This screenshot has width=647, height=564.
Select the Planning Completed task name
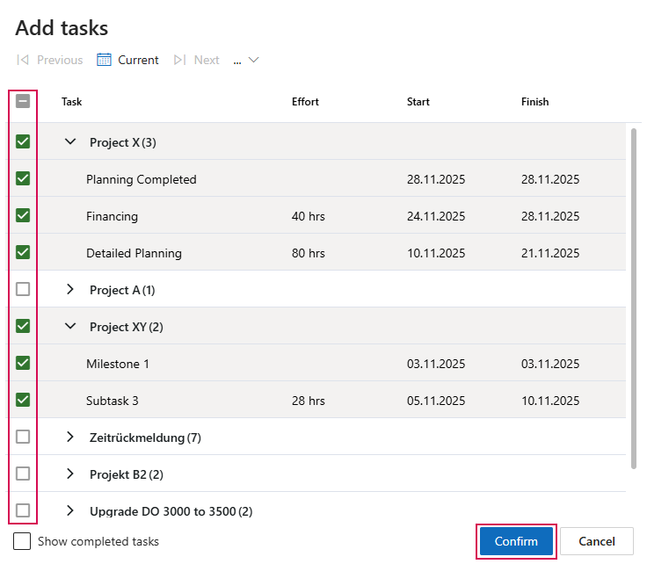pos(142,180)
